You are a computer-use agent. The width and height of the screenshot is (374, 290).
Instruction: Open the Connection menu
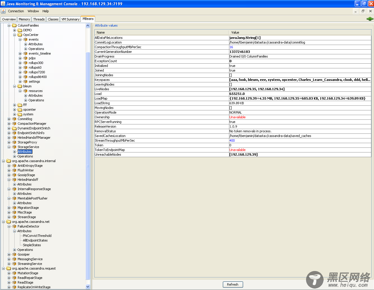(16, 11)
